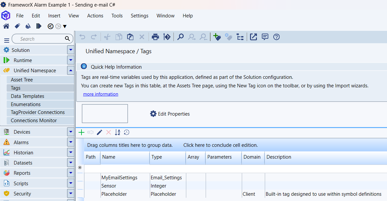Click the more information link

pyautogui.click(x=101, y=94)
